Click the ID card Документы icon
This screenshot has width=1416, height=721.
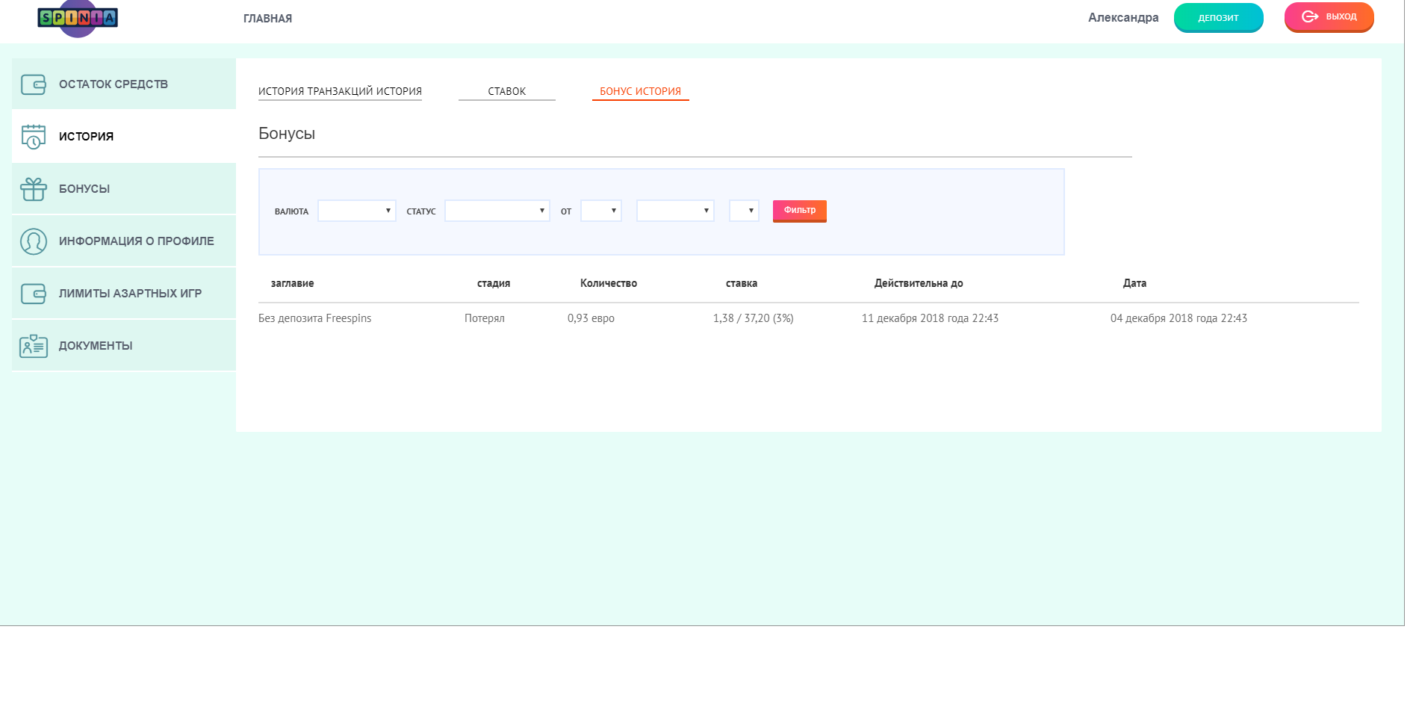[34, 346]
